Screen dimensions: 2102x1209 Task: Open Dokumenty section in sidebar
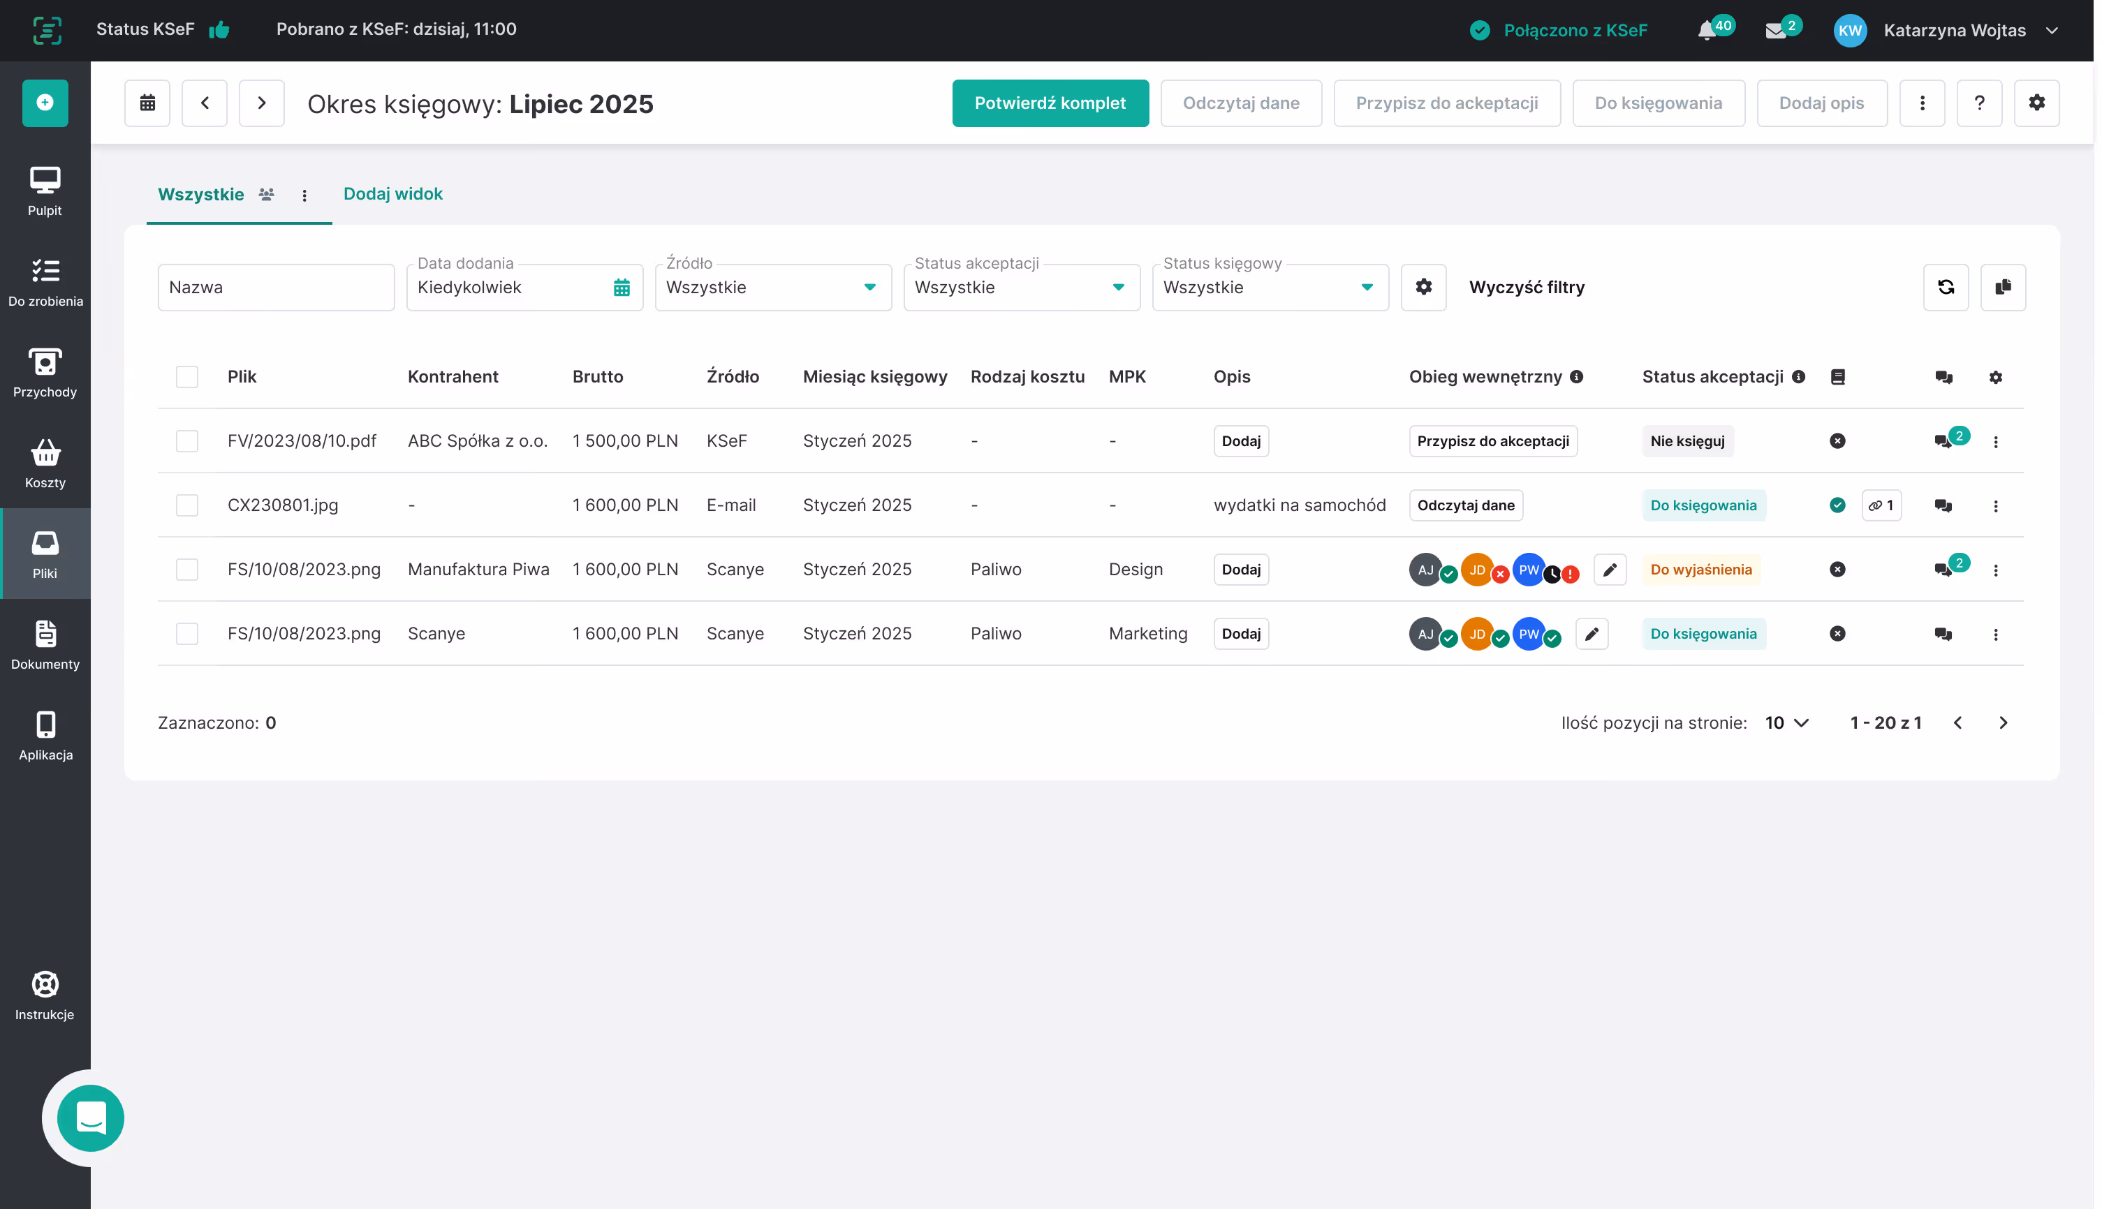[45, 645]
